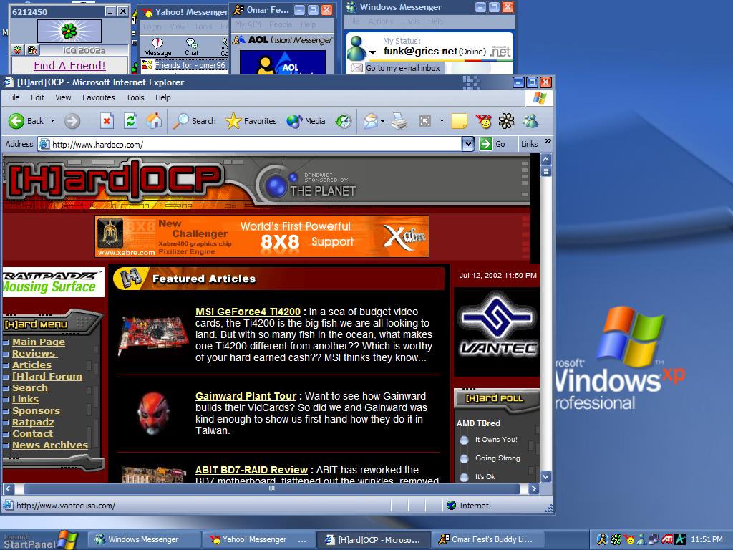Image resolution: width=733 pixels, height=550 pixels.
Task: Open the Back button history dropdown arrow
Action: click(52, 120)
